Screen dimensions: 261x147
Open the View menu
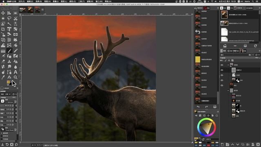pos(47,1)
